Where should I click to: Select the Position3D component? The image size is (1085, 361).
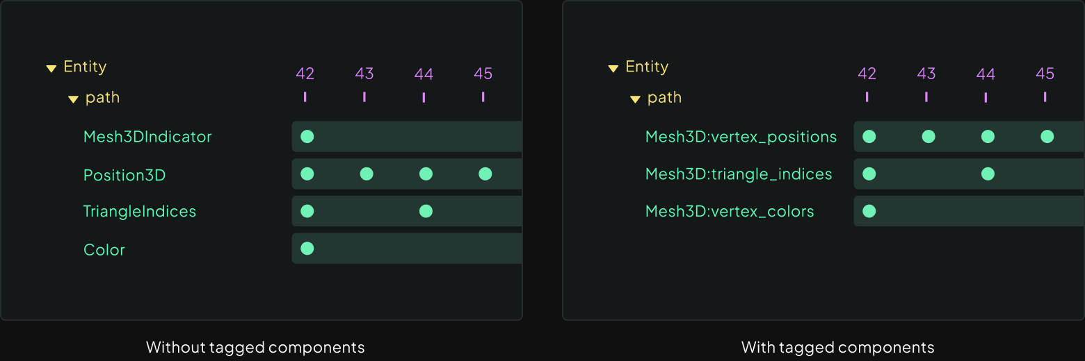point(124,175)
